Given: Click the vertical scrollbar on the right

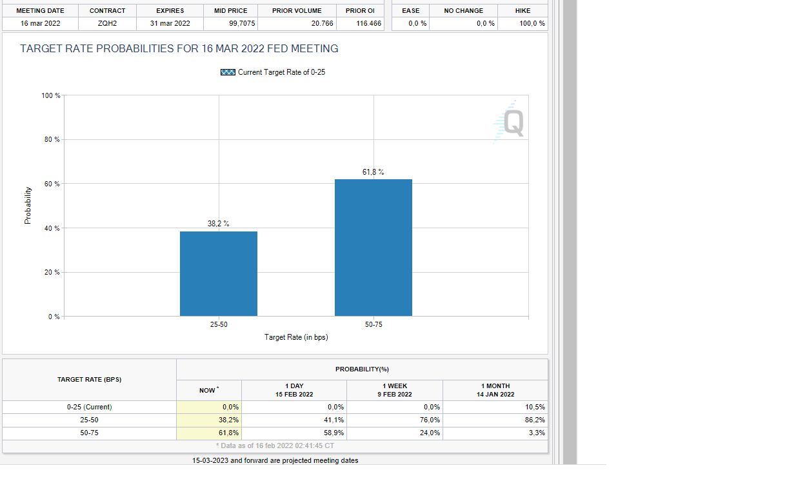Looking at the screenshot, I should click(570, 232).
